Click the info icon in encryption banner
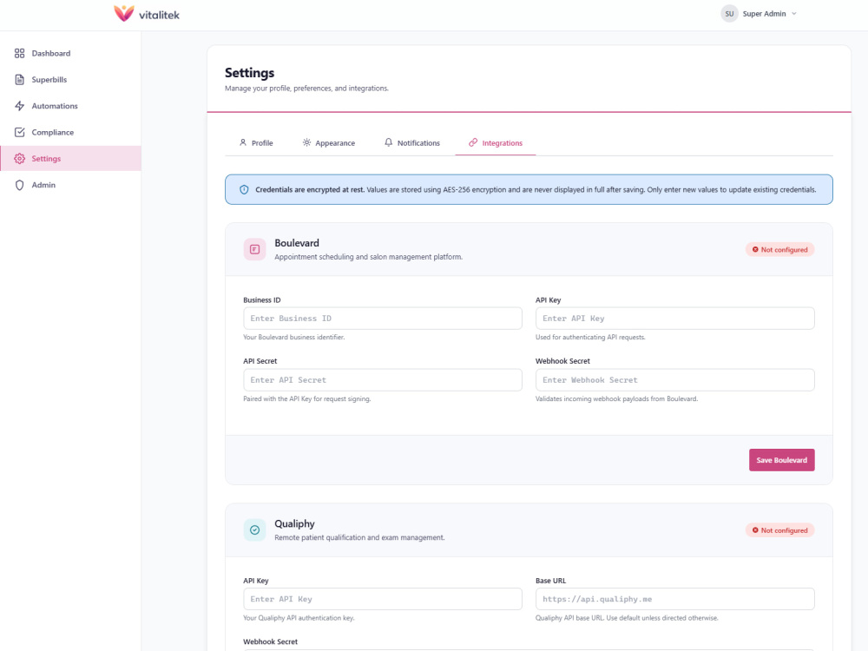The width and height of the screenshot is (868, 651). coord(244,189)
